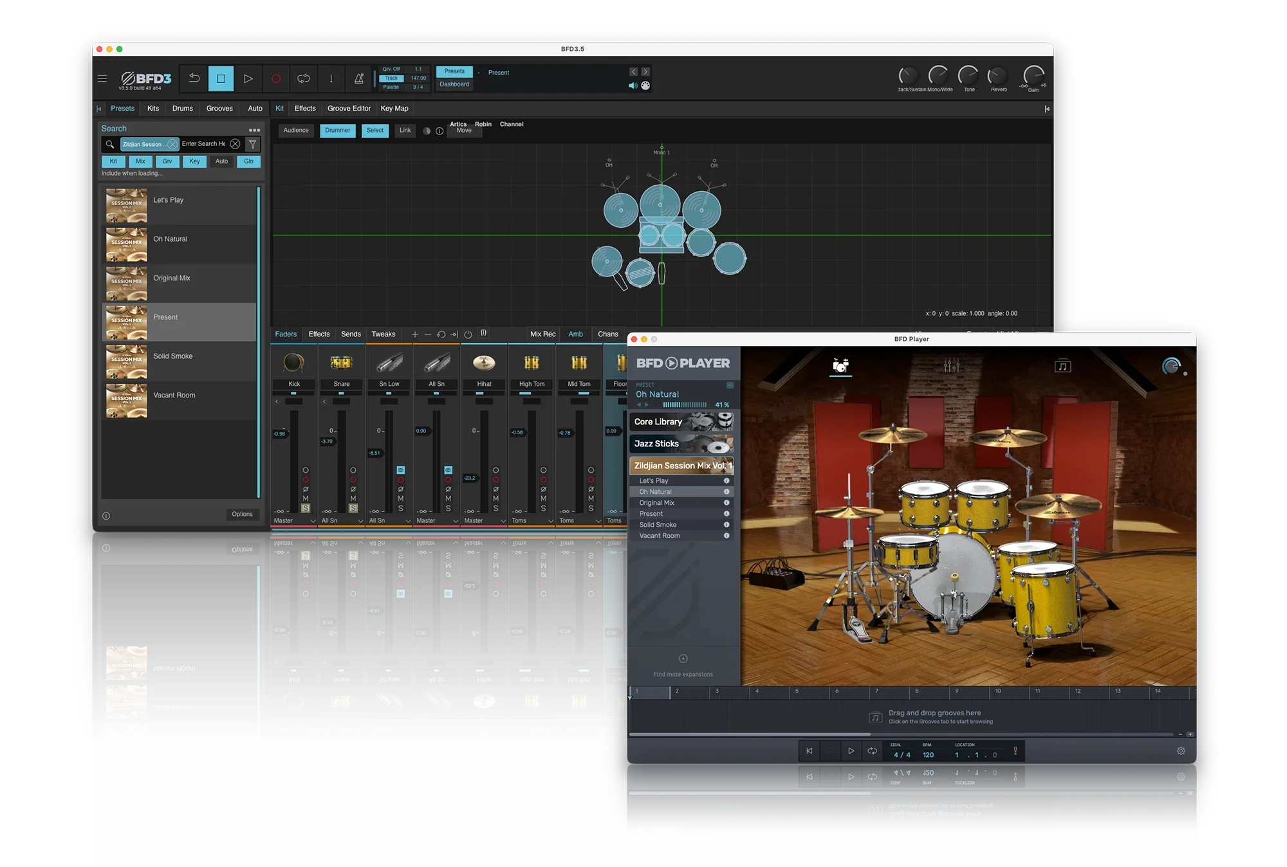Switch to the Kits browser tab
1287x867 pixels.
click(153, 109)
